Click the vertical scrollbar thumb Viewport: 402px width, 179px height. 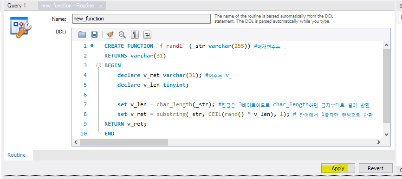[387, 86]
